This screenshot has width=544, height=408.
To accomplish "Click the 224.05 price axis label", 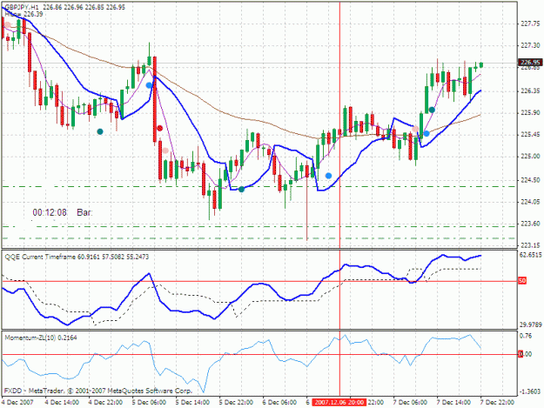I will pos(530,202).
